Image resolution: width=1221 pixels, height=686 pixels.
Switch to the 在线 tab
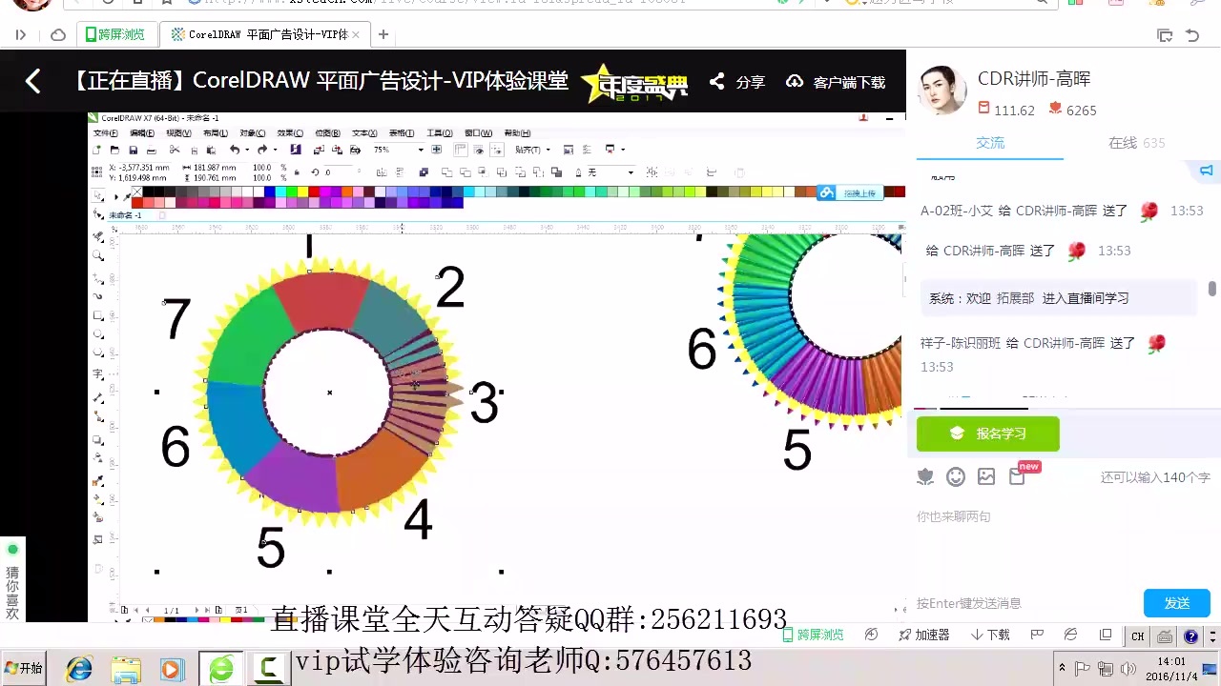pyautogui.click(x=1136, y=142)
